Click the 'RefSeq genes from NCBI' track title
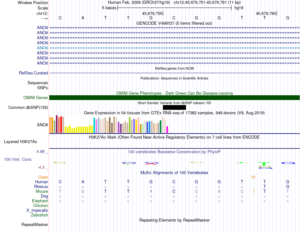Image resolution: width=300 pixels, height=232 pixels. [174, 68]
